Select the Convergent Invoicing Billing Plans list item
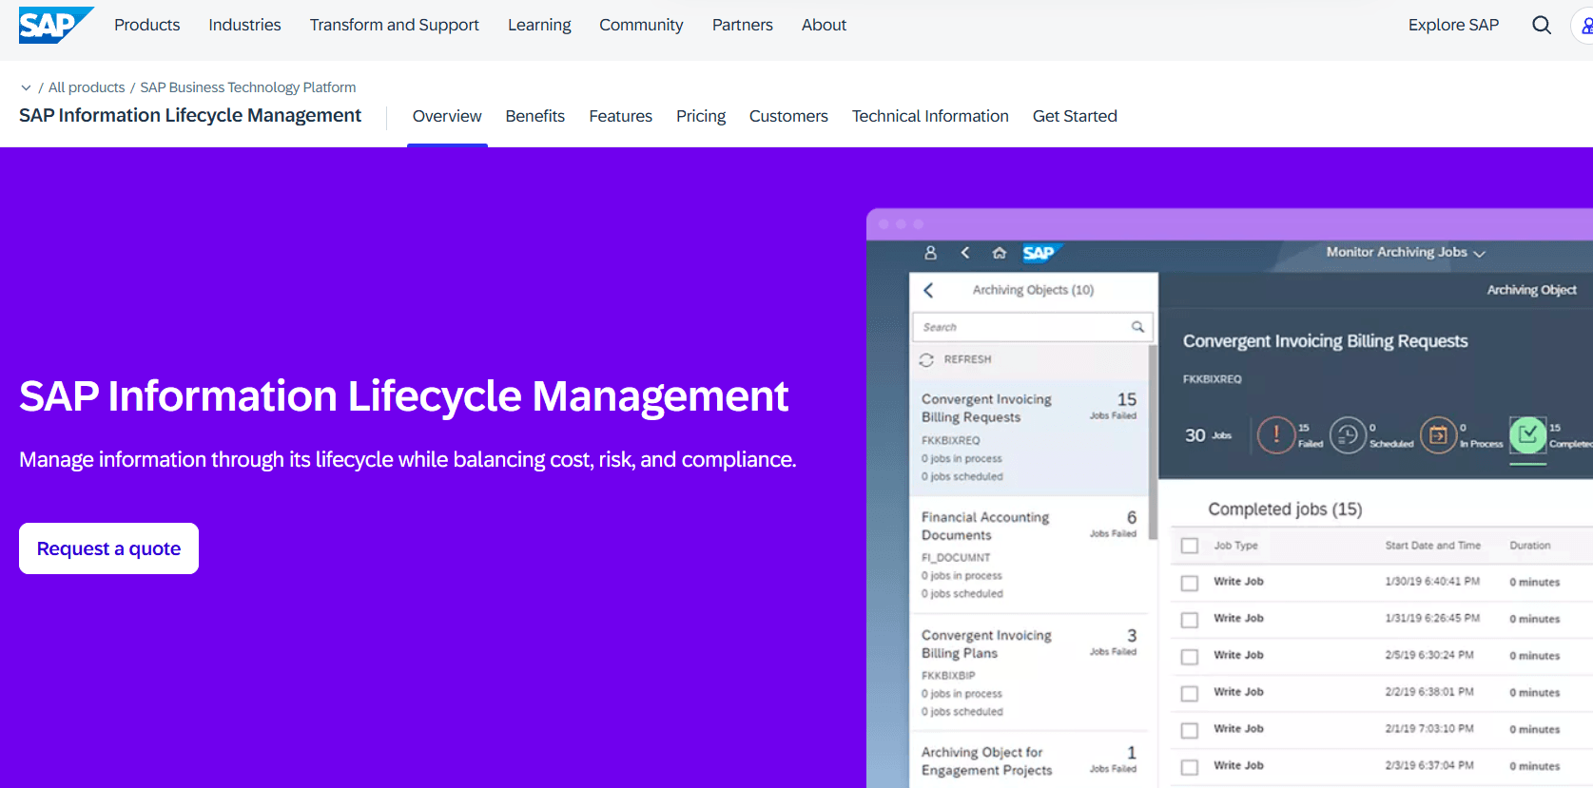Screen dimensions: 1593x788 click(x=1029, y=673)
